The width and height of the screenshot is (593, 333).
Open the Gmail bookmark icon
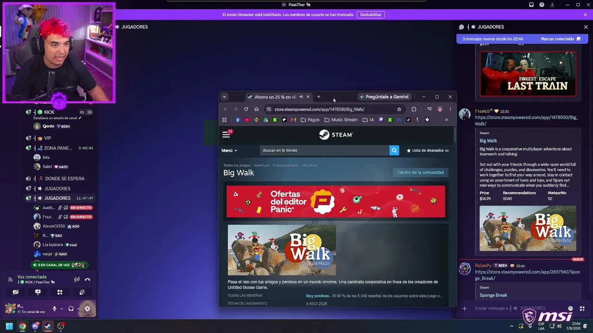(x=293, y=120)
